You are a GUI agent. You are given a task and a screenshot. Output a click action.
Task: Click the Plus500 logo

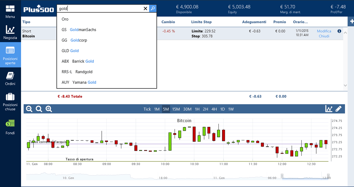[39, 9]
